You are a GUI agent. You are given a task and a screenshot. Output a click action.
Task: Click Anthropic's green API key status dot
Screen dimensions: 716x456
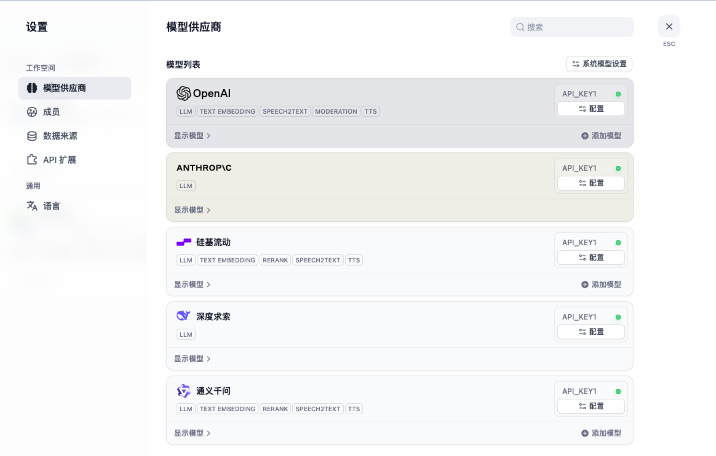[618, 168]
